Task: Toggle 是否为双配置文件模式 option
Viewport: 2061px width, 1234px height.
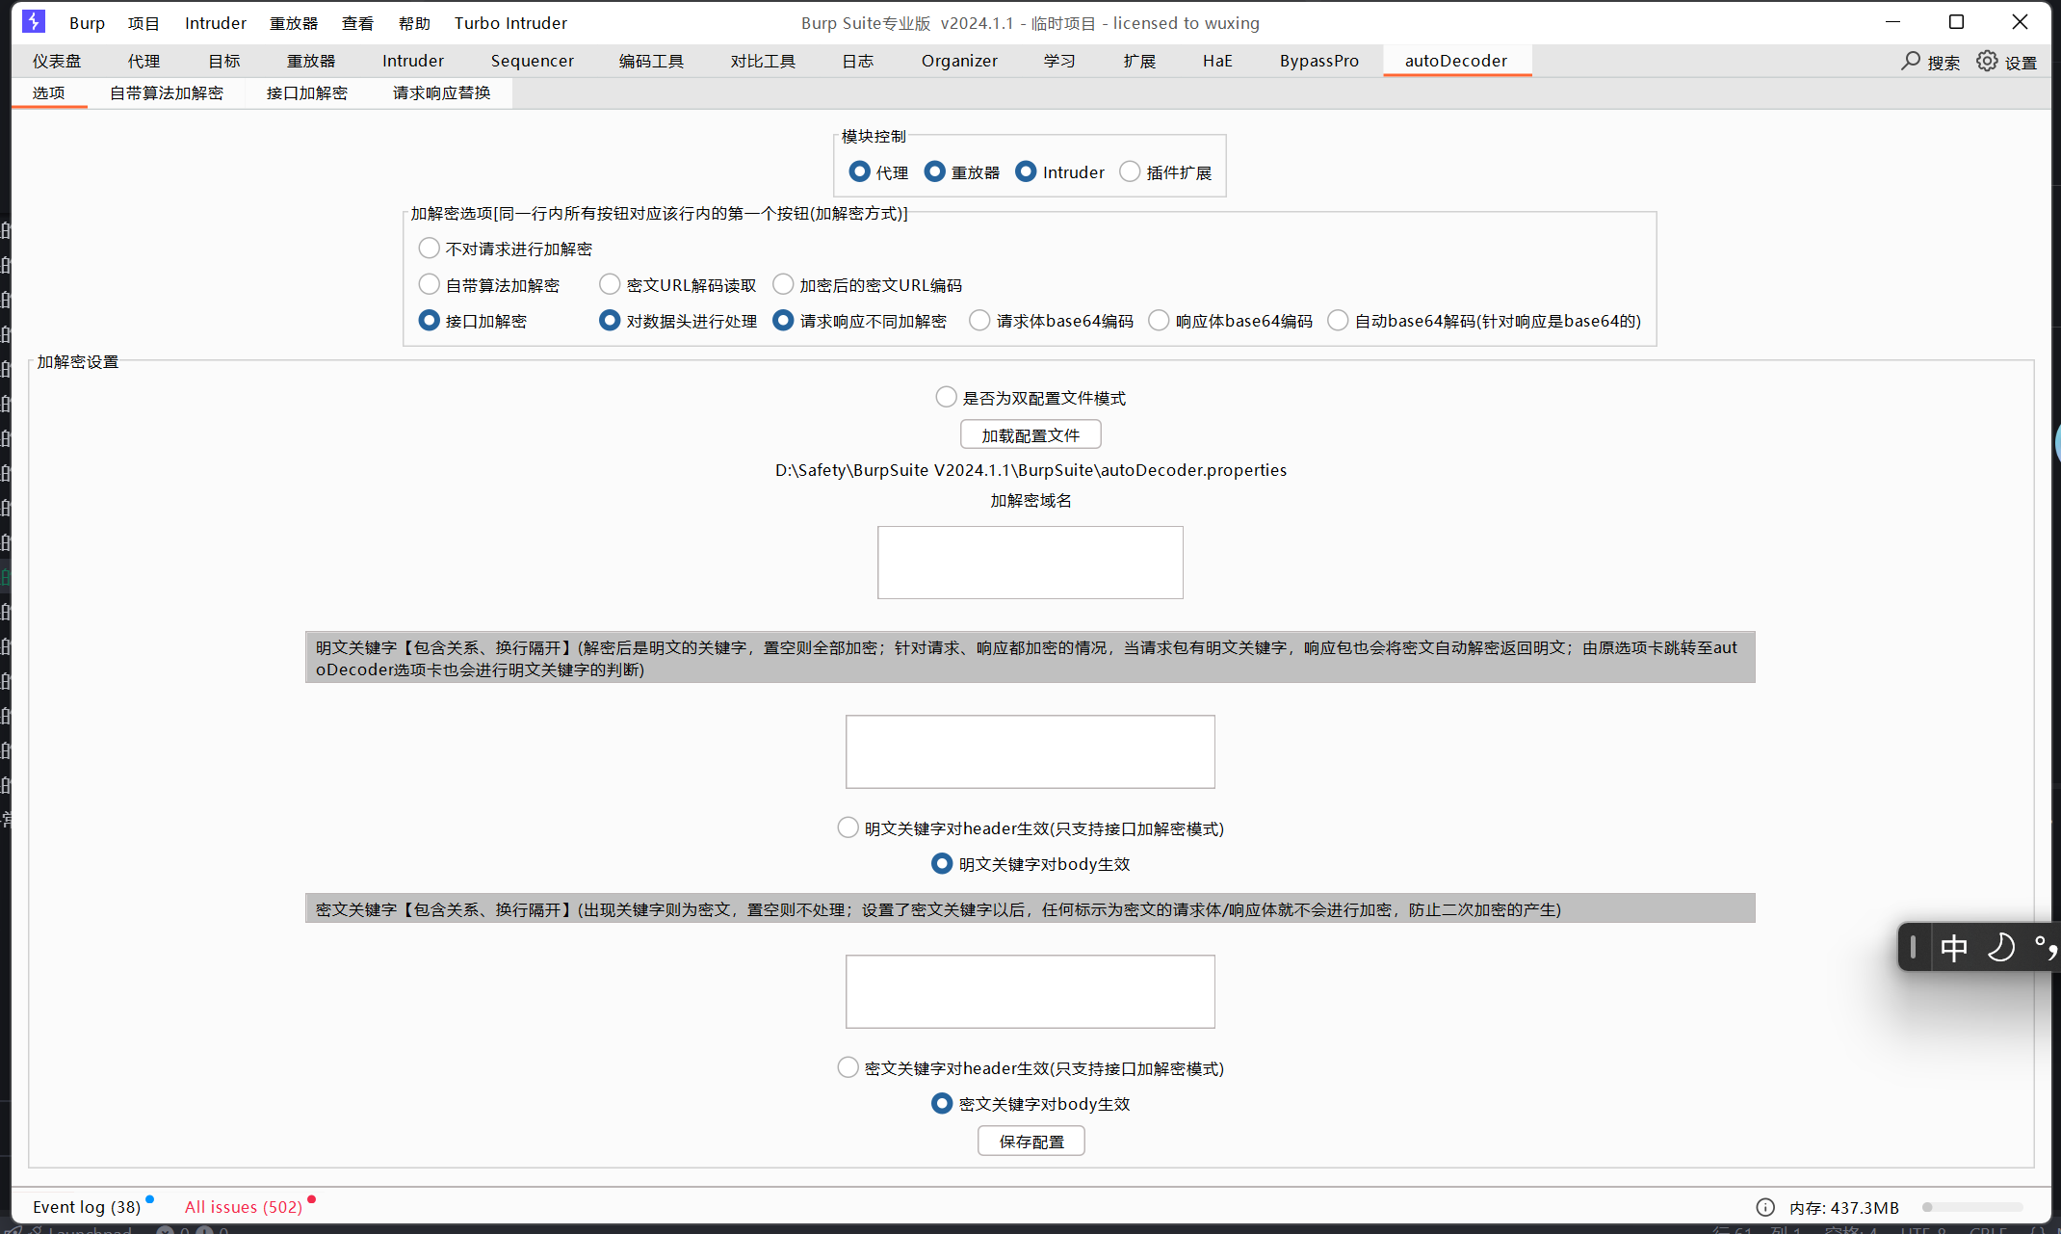Action: click(x=946, y=398)
